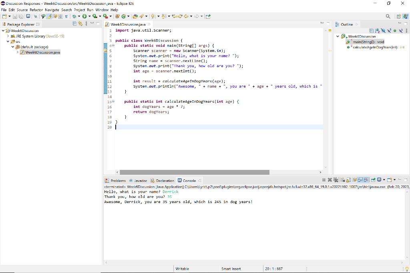Remove all terminated launches from Console
Screen dimensions: 410x273
336,179
